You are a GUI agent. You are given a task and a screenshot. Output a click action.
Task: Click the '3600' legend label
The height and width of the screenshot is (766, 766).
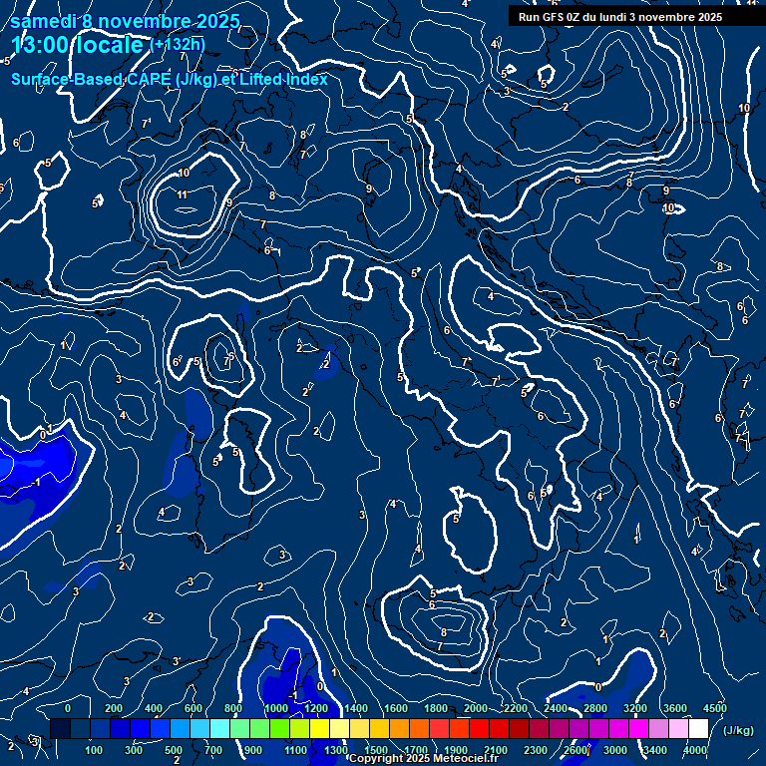[x=675, y=708]
